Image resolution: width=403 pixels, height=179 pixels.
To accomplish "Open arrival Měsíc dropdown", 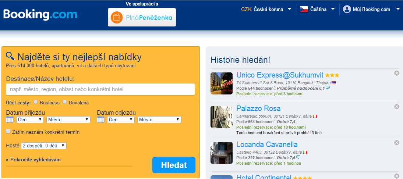I will (x=68, y=120).
